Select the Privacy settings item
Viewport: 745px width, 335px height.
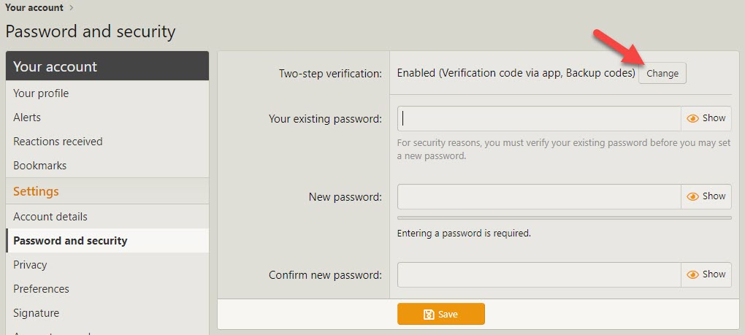(x=30, y=265)
